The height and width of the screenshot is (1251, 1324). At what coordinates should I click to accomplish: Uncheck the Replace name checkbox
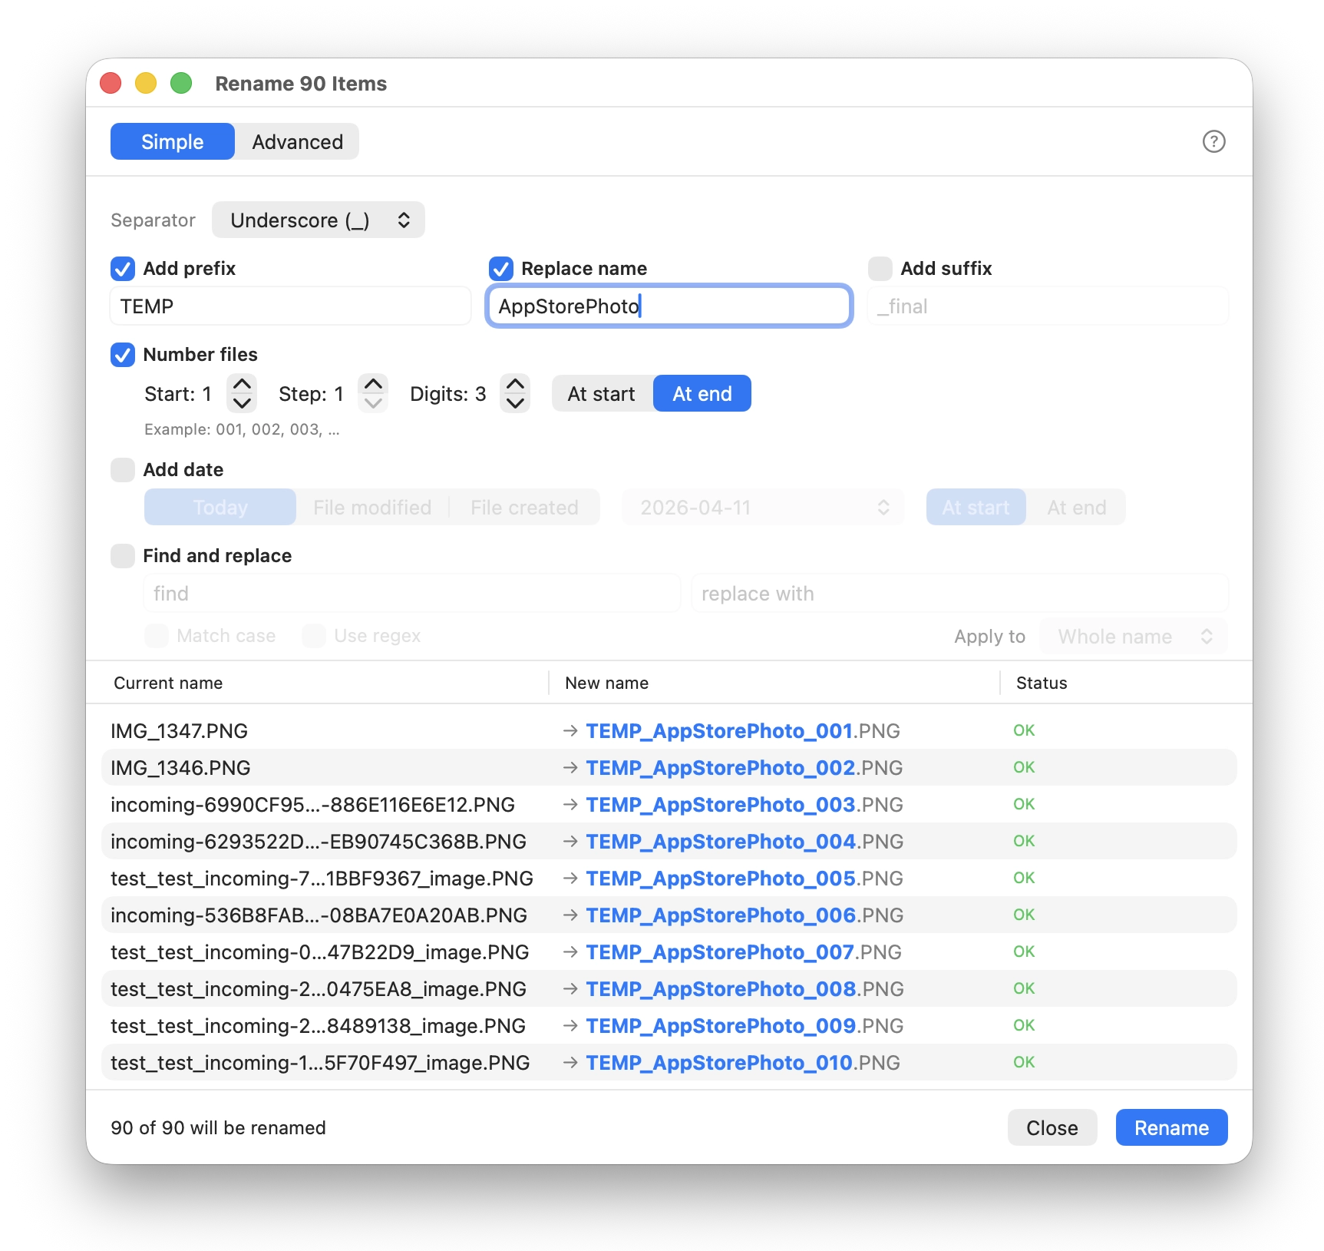pyautogui.click(x=501, y=269)
